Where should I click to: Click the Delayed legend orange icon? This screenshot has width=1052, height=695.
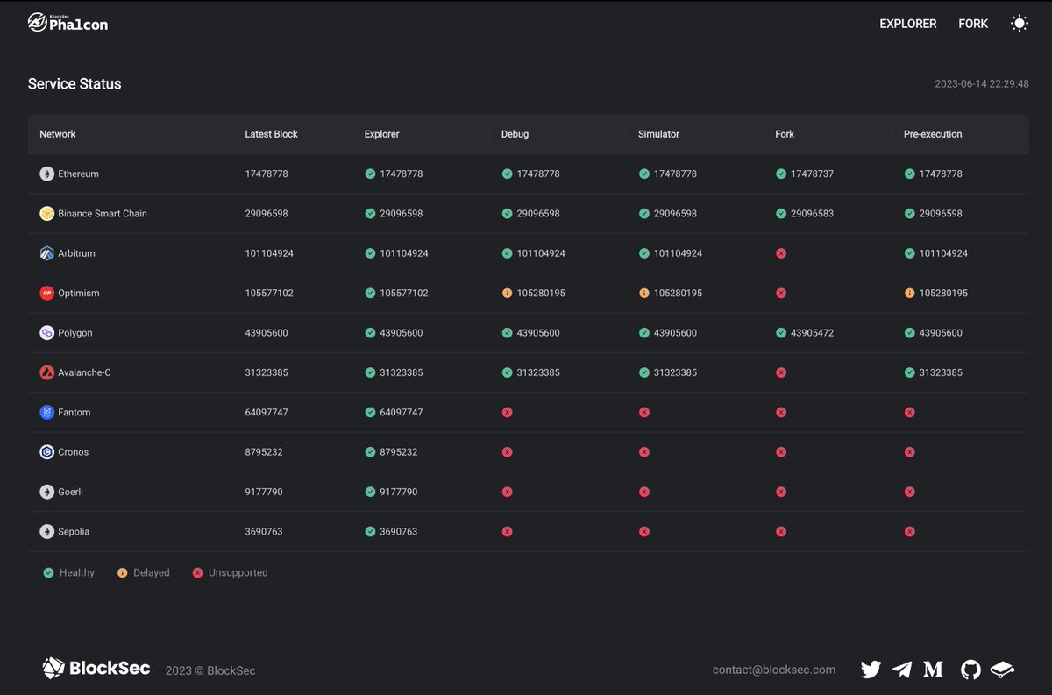(122, 572)
